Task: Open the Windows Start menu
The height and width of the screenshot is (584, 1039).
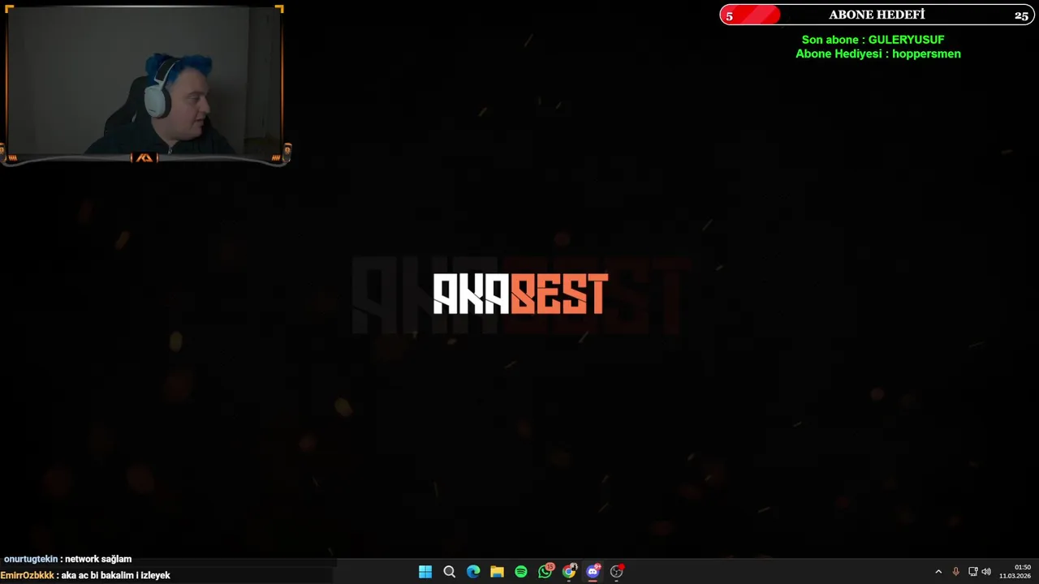Action: [x=425, y=572]
